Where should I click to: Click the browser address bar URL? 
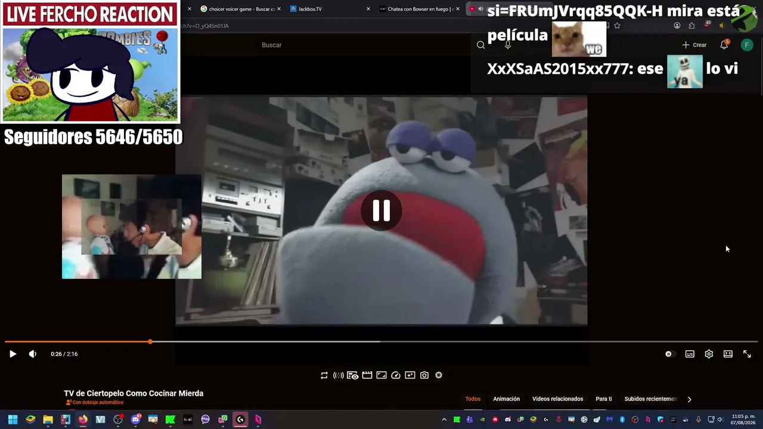tap(204, 26)
